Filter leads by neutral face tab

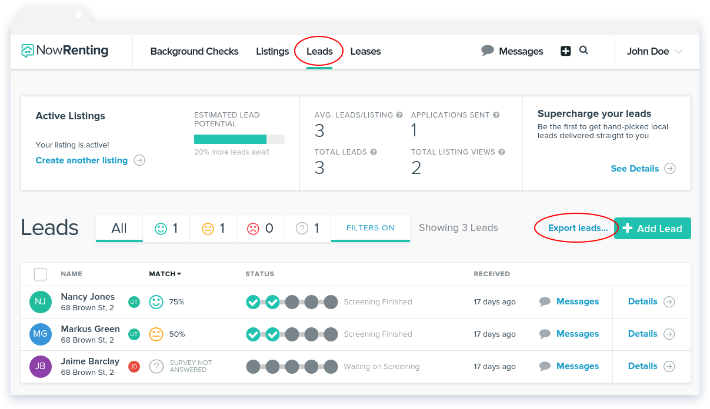click(214, 228)
